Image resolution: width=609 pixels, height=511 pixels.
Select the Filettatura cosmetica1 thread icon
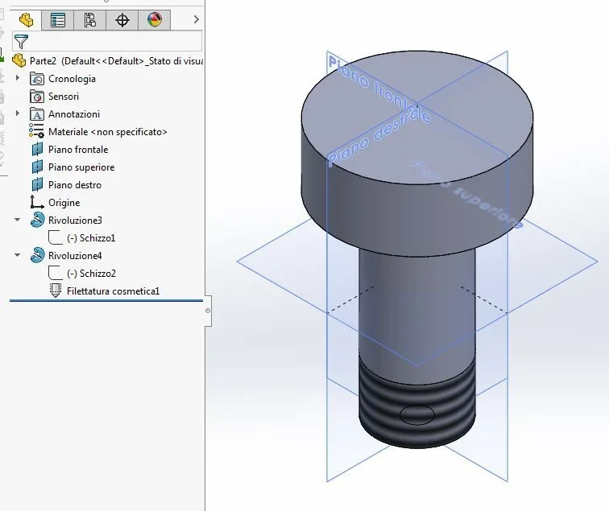tap(56, 291)
